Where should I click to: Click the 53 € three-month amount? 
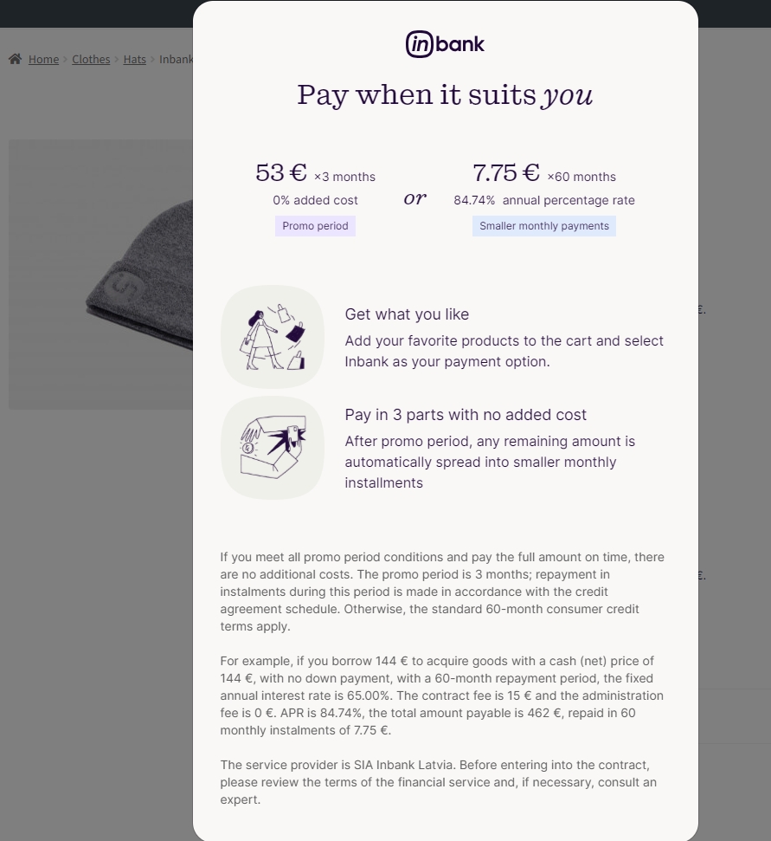point(281,173)
